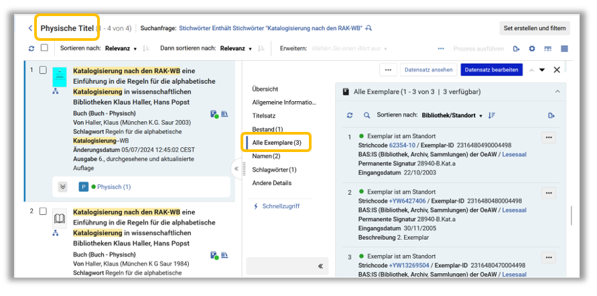Search within the Alle Exemplare list
This screenshot has width=597, height=296.
tap(367, 115)
